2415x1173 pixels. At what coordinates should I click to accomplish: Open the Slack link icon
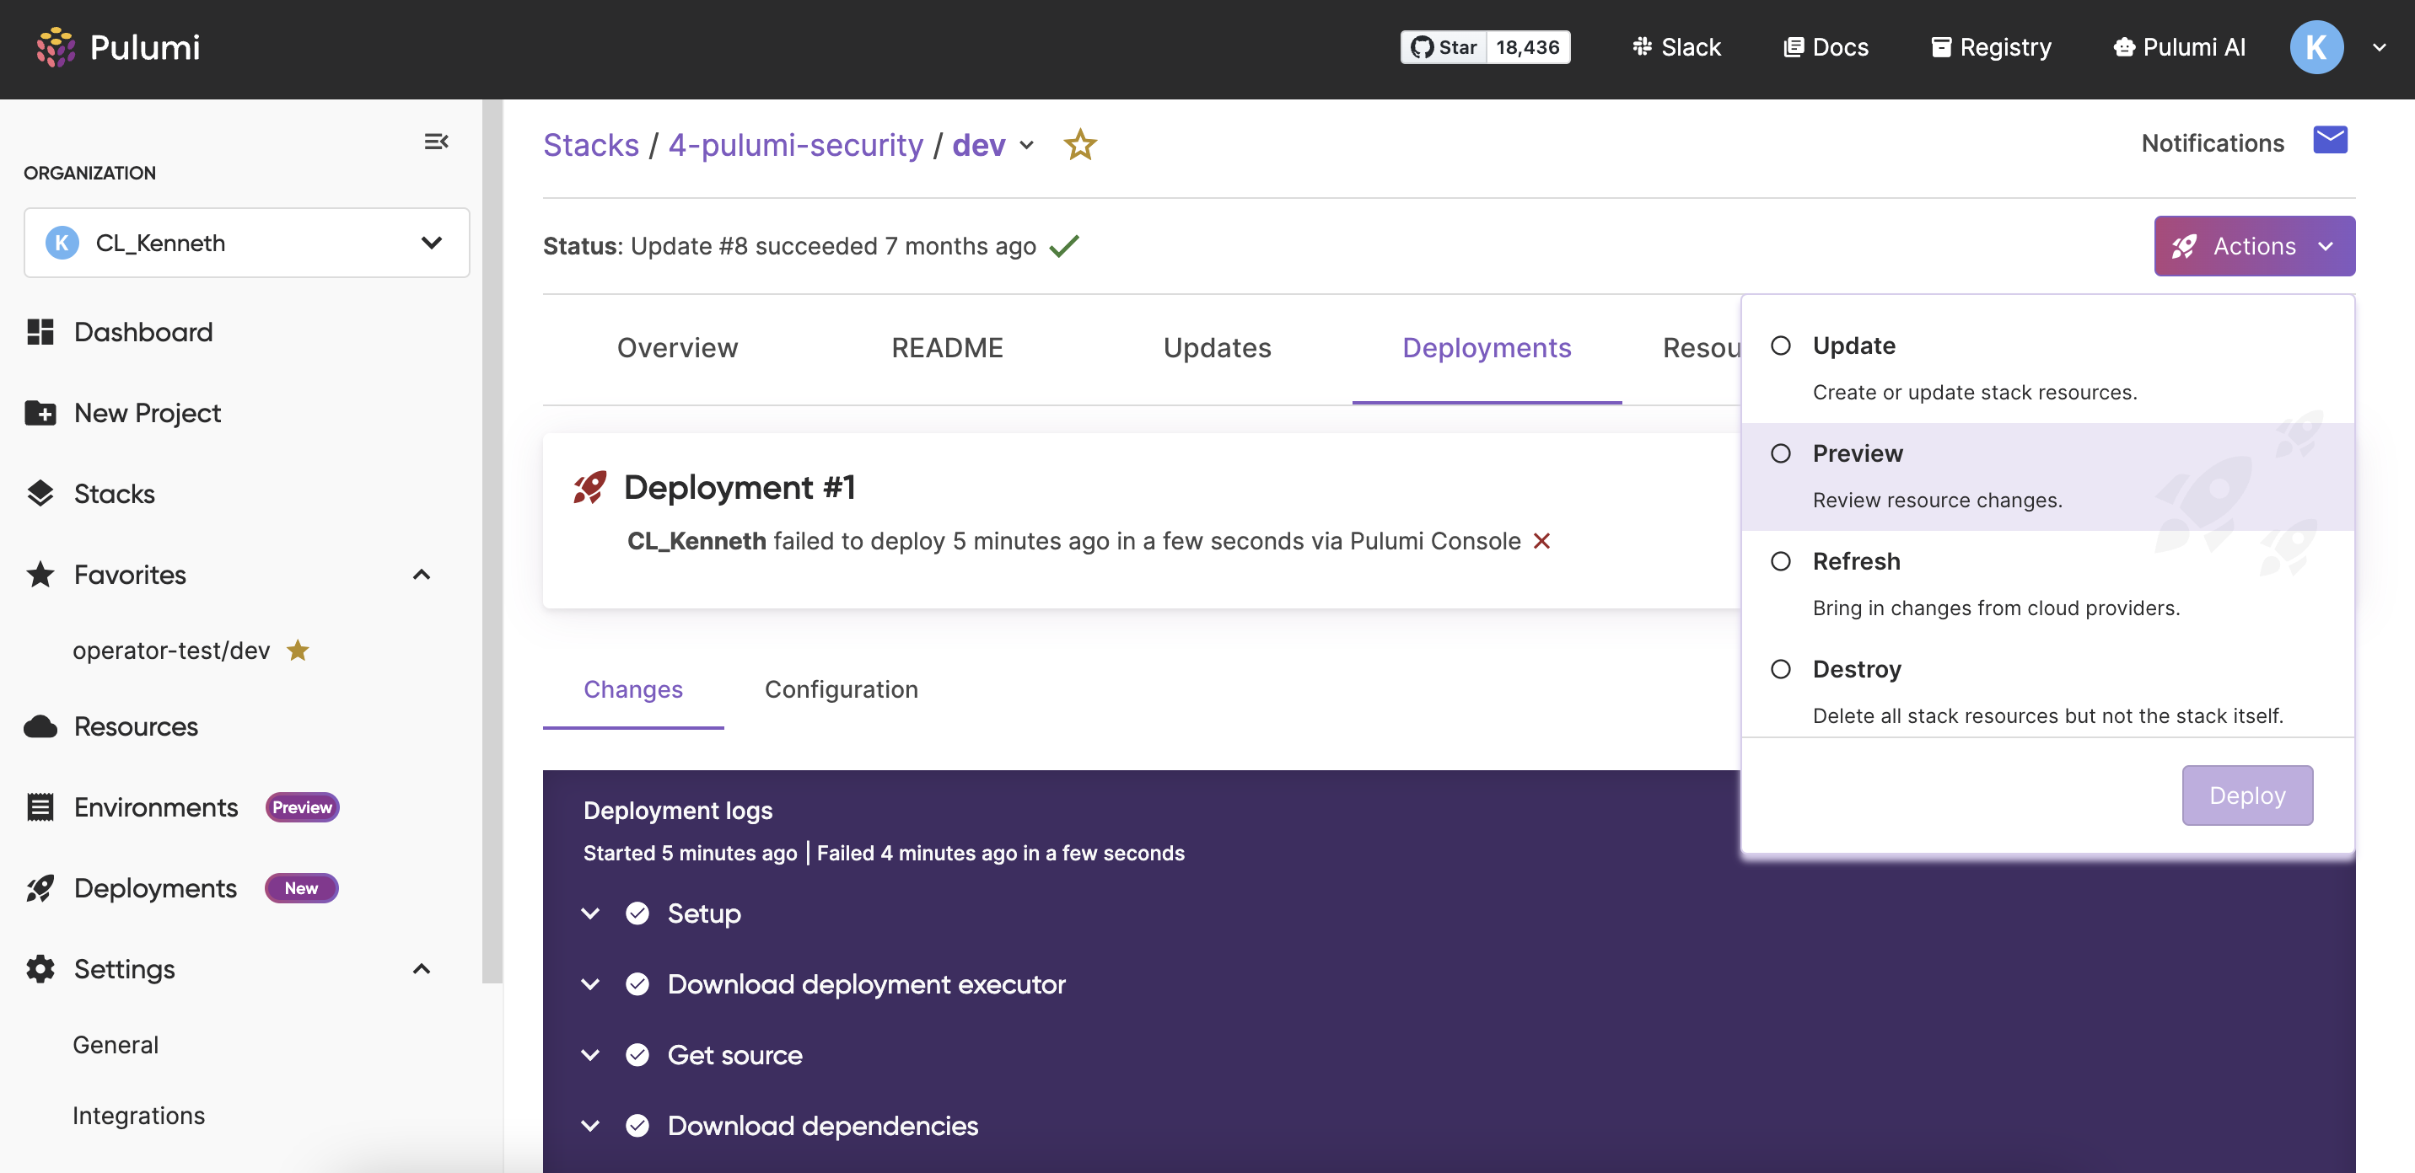1642,47
